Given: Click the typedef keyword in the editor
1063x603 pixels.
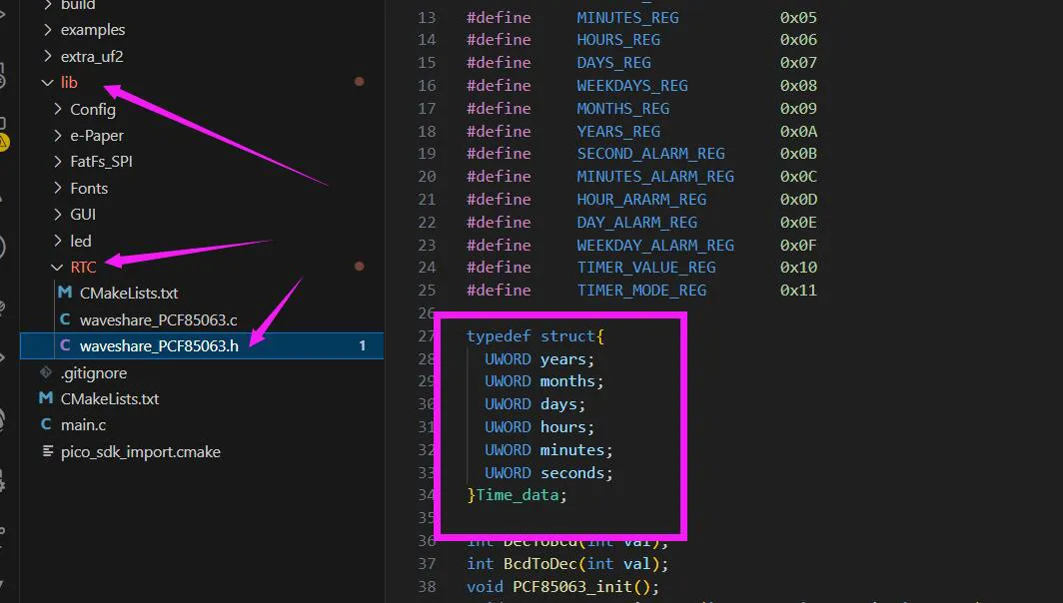Looking at the screenshot, I should [x=499, y=336].
